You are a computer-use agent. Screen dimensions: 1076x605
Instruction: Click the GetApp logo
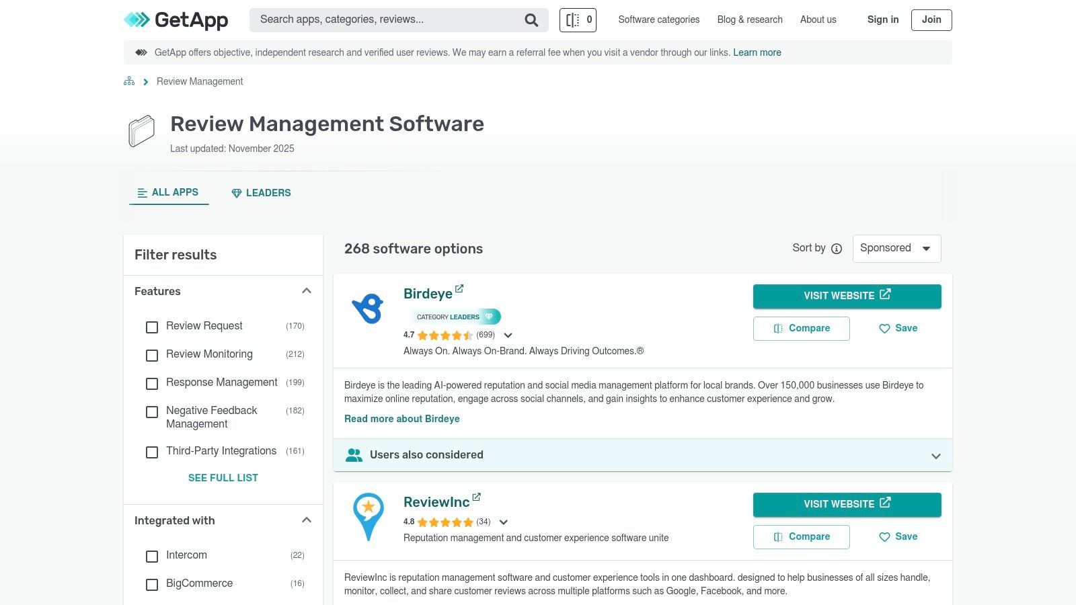[176, 20]
